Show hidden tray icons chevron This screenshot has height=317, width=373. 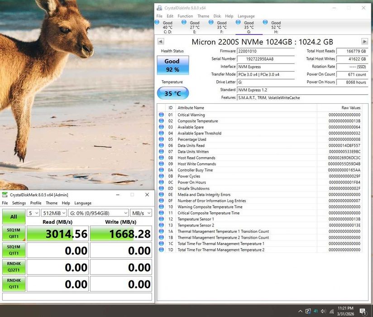(300, 311)
